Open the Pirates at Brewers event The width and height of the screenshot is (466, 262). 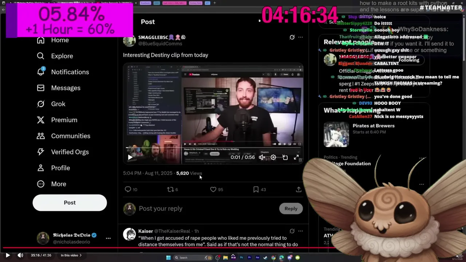[x=374, y=126]
